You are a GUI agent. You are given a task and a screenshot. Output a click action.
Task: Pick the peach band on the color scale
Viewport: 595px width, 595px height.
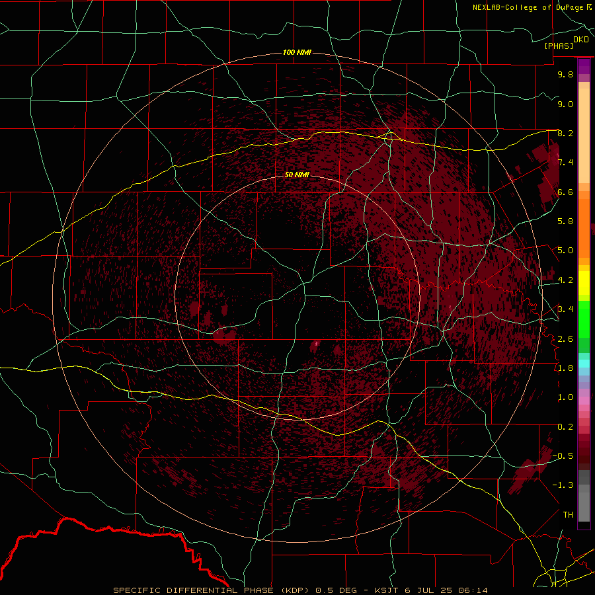coord(584,137)
